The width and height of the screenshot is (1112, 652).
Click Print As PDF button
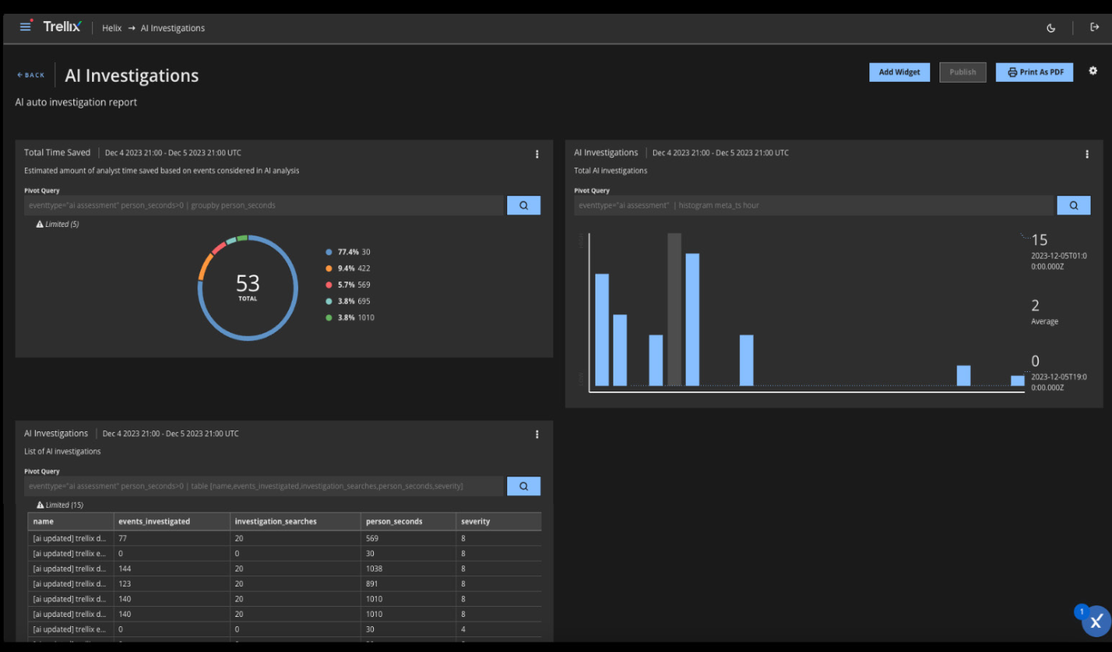[x=1035, y=72]
